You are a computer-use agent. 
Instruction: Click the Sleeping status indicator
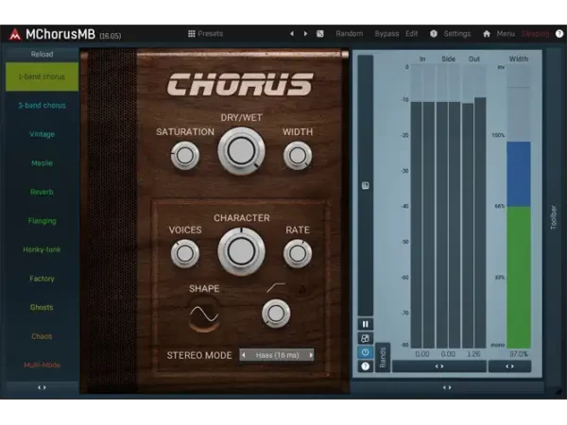(x=535, y=34)
